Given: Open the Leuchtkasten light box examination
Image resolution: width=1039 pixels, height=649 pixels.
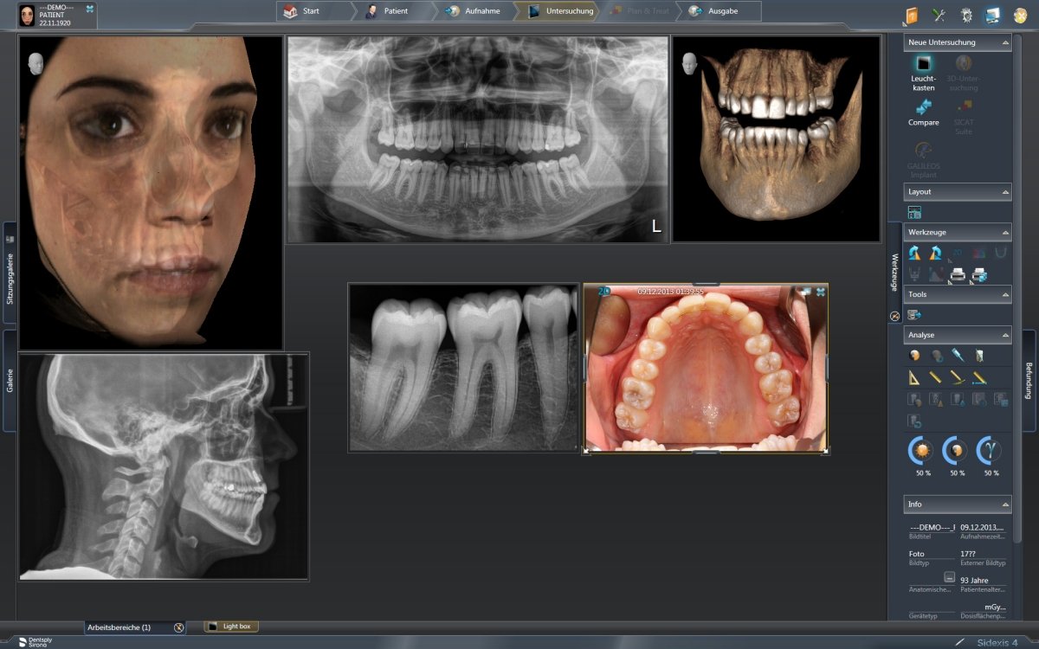Looking at the screenshot, I should 924,73.
